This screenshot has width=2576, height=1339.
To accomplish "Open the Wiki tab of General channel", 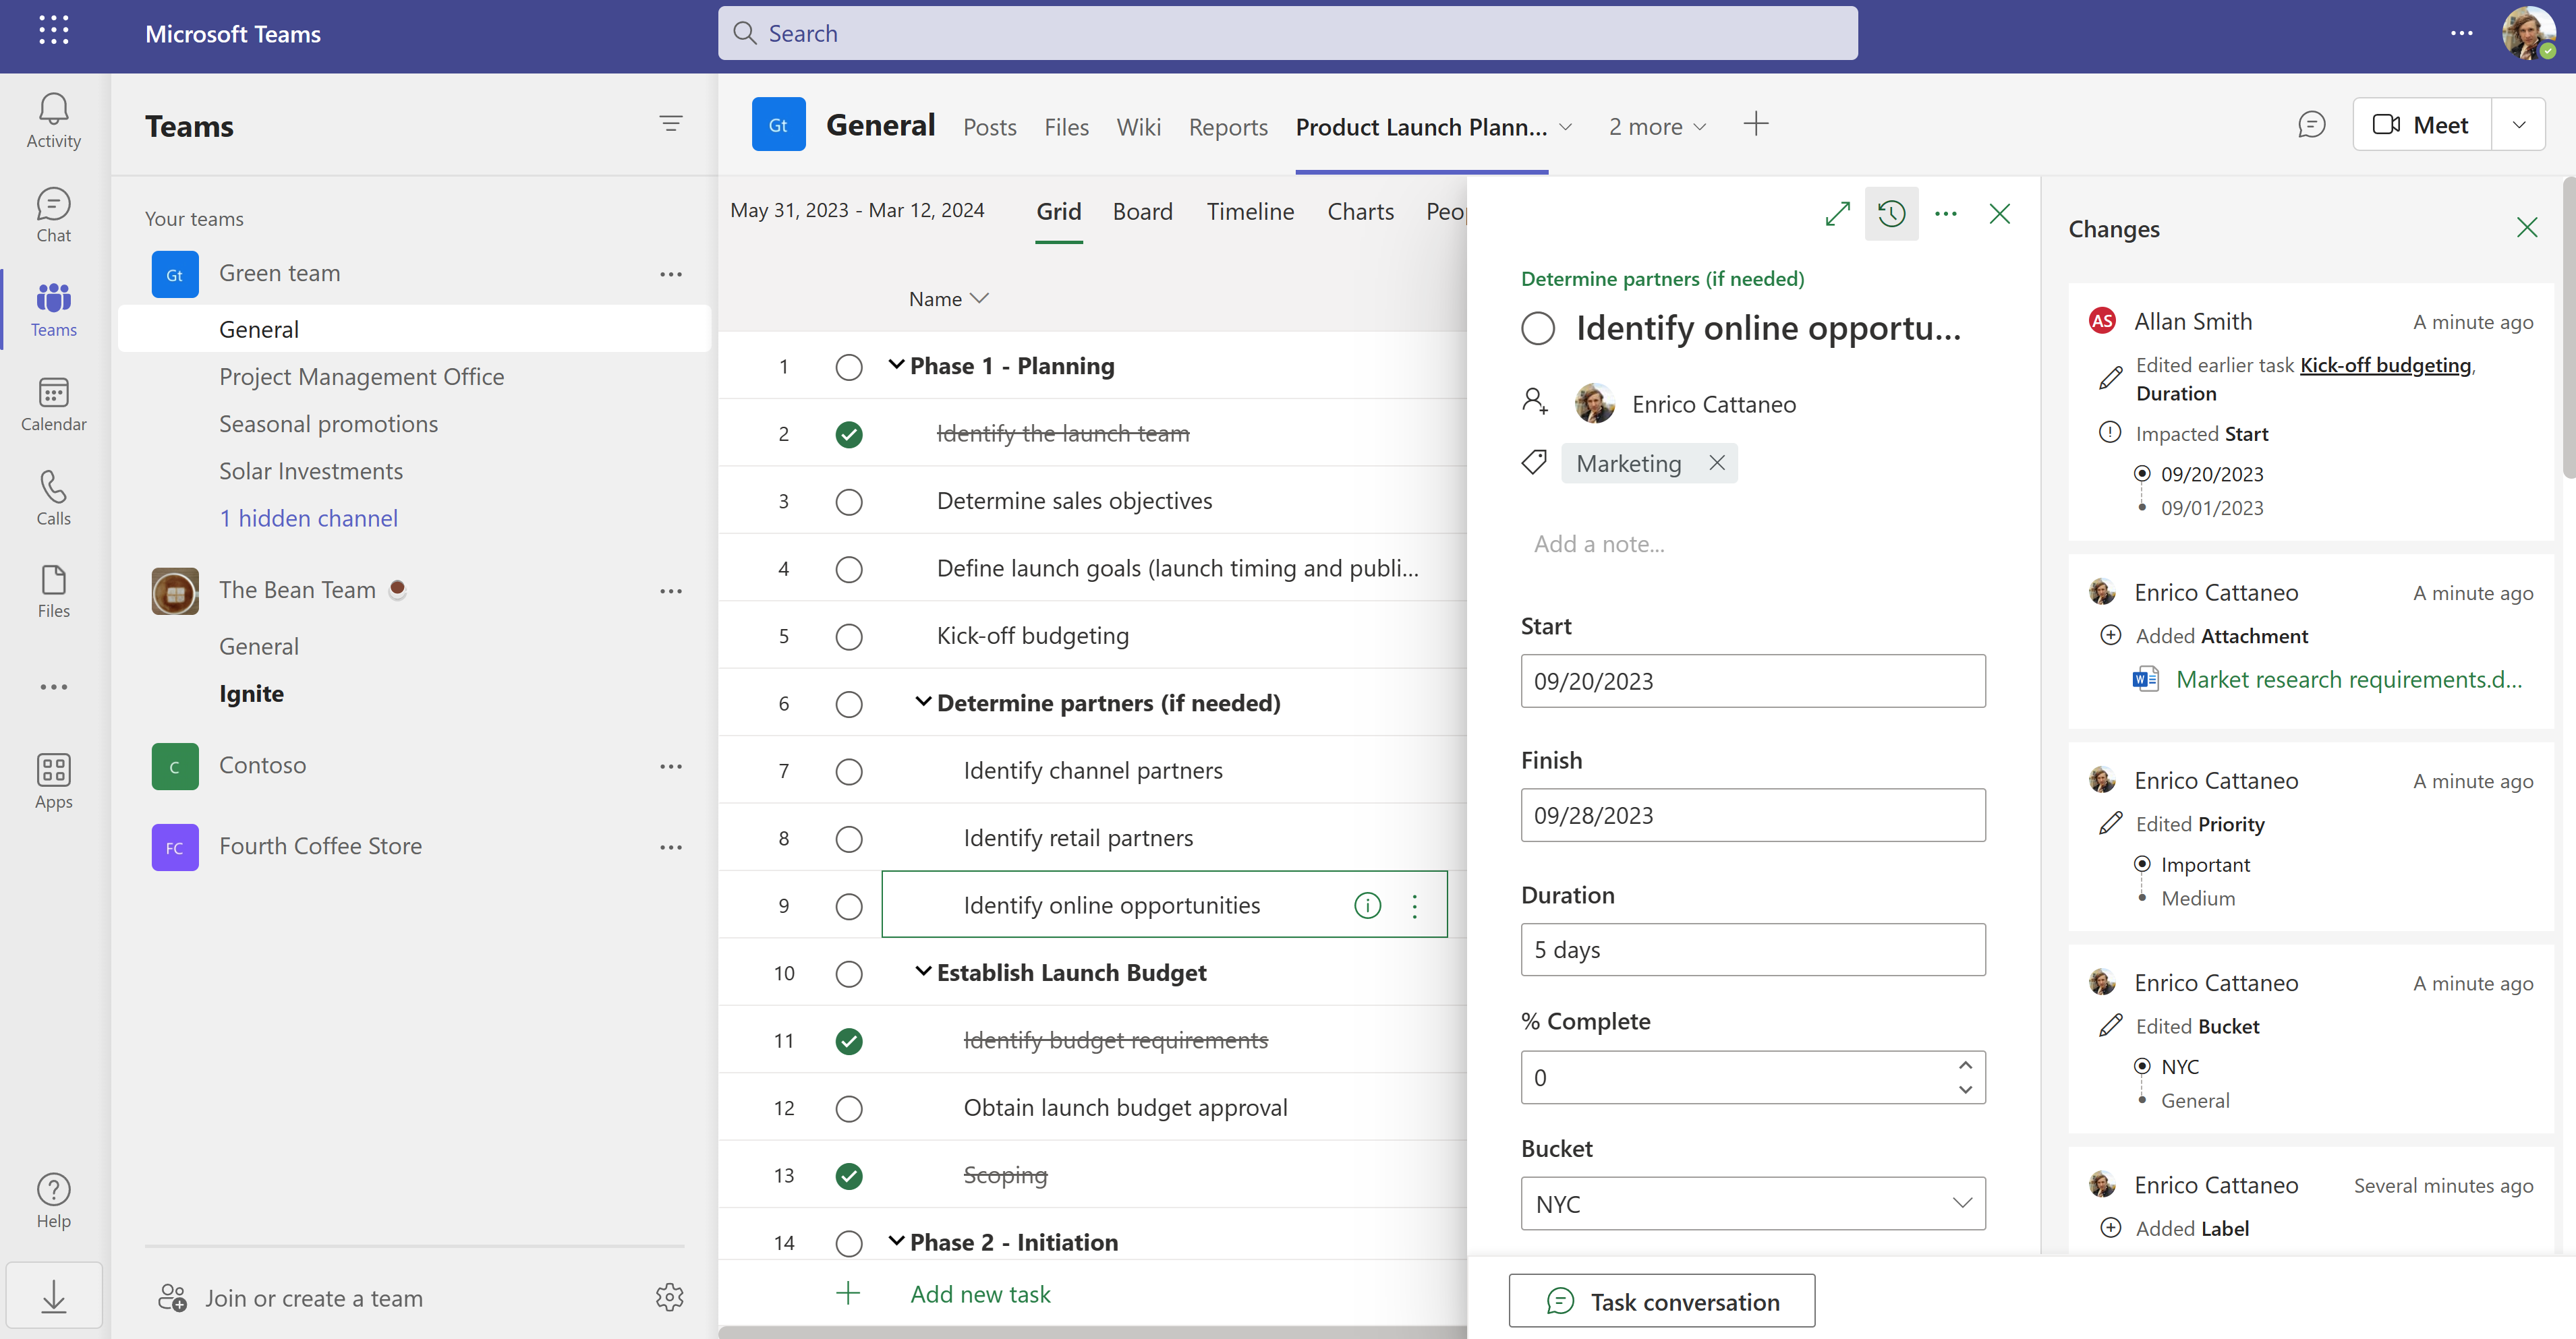I will (1138, 126).
